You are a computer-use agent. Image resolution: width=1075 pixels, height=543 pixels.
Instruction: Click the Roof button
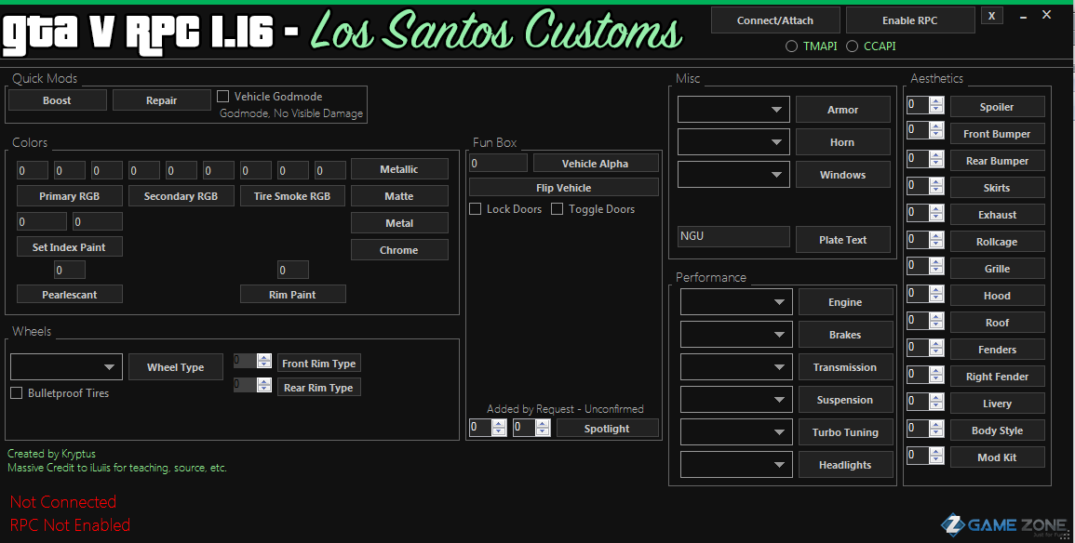[x=997, y=323]
